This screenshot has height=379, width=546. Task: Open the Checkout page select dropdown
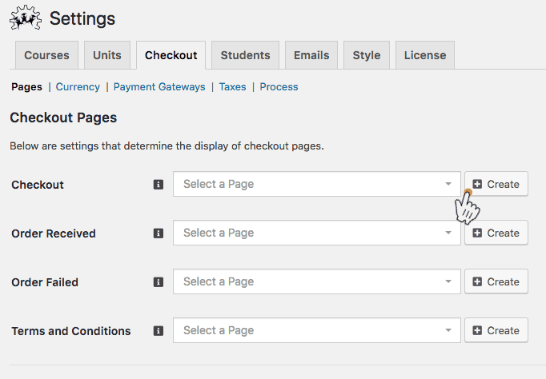tap(317, 184)
